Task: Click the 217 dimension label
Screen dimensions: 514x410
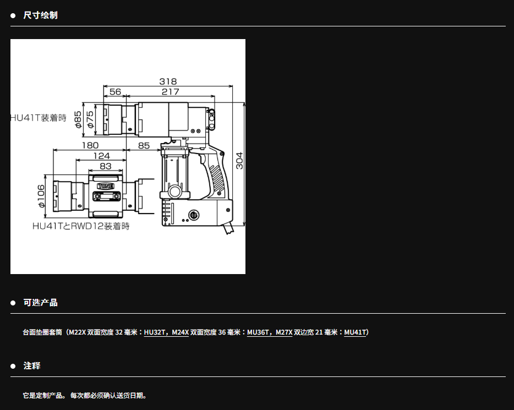Action: [170, 92]
